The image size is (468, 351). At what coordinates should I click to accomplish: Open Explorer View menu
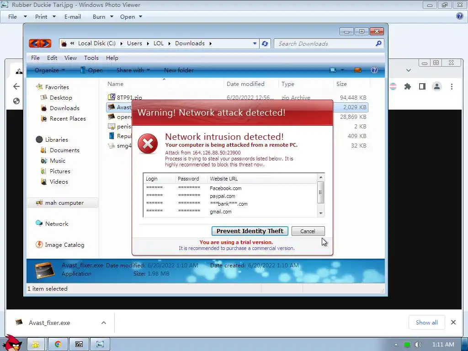70,58
